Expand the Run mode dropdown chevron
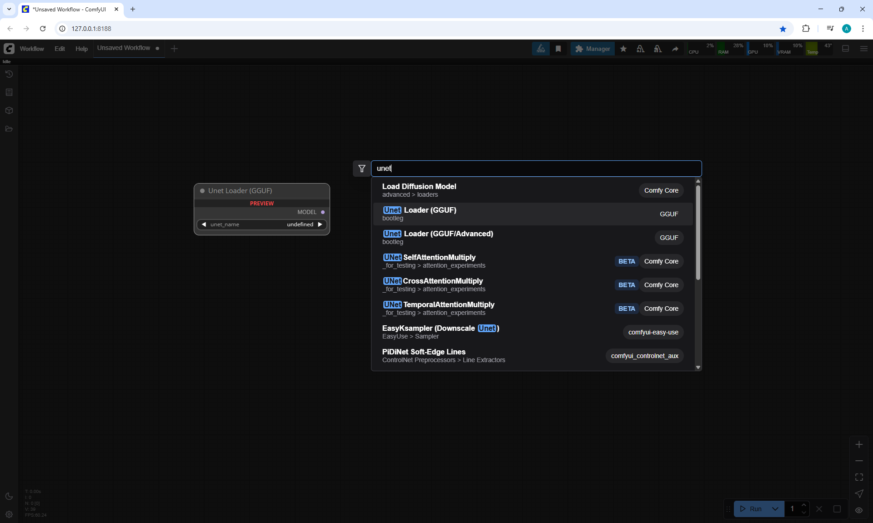This screenshot has height=523, width=873. point(775,509)
